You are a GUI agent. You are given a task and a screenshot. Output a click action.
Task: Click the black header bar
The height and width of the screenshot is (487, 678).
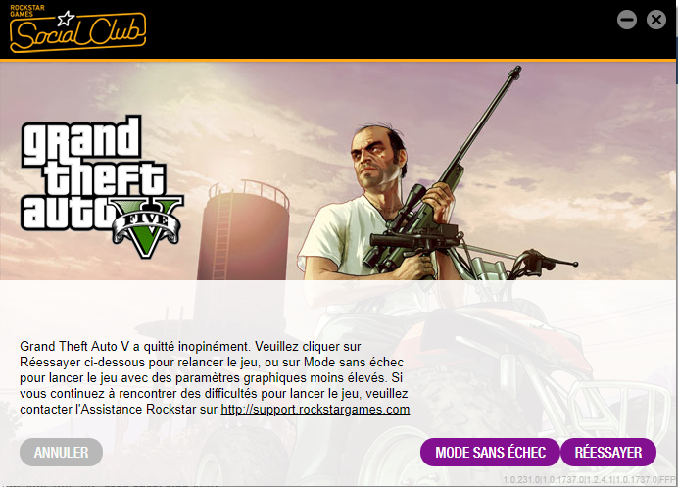point(339,29)
